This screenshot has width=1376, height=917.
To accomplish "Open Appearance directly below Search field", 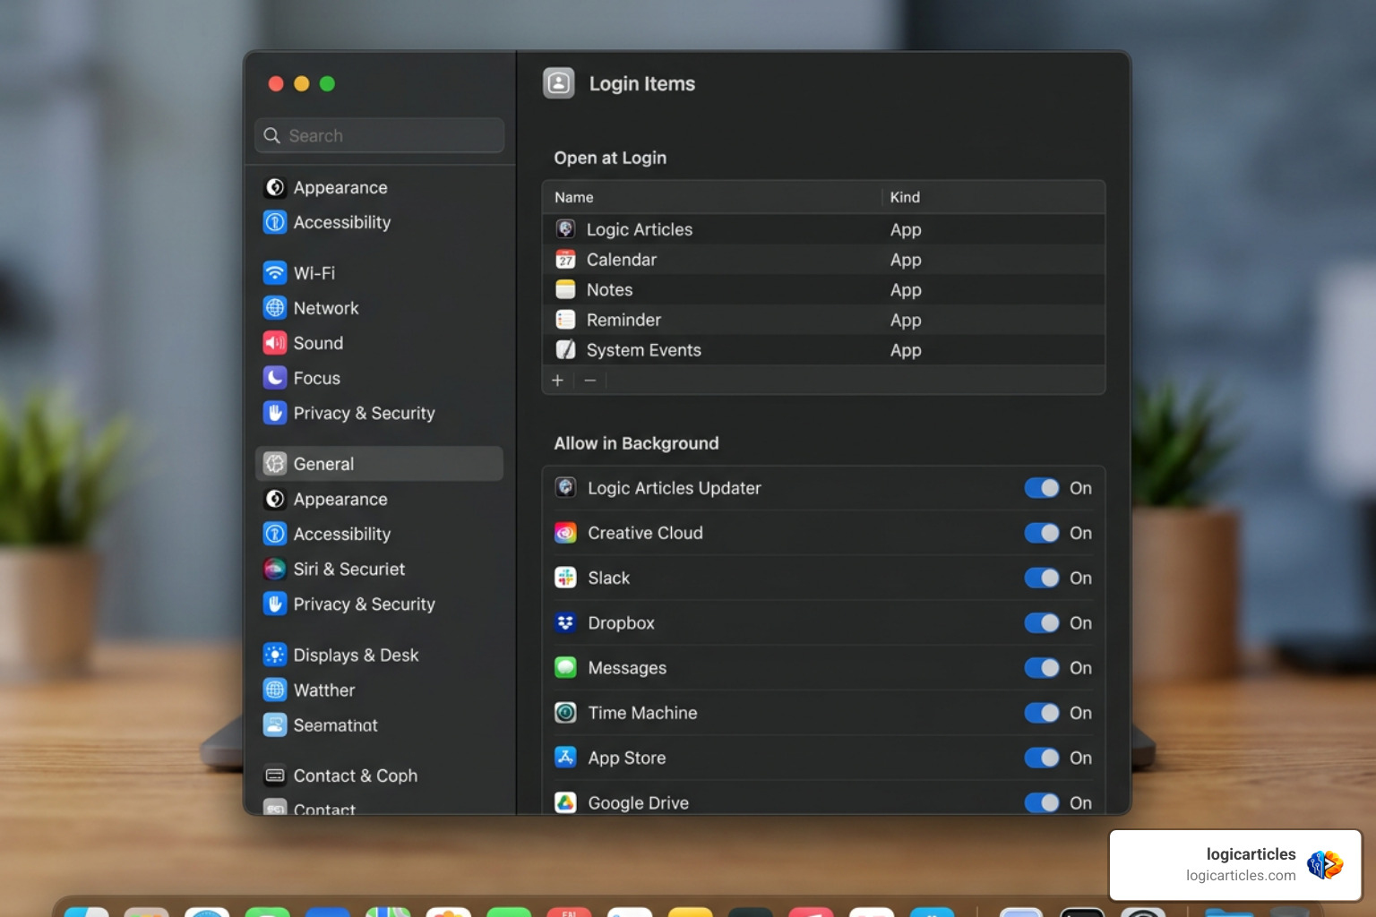I will point(340,187).
